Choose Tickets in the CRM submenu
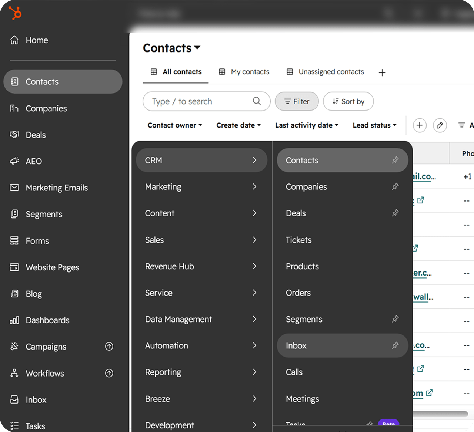474x432 pixels. pos(343,240)
